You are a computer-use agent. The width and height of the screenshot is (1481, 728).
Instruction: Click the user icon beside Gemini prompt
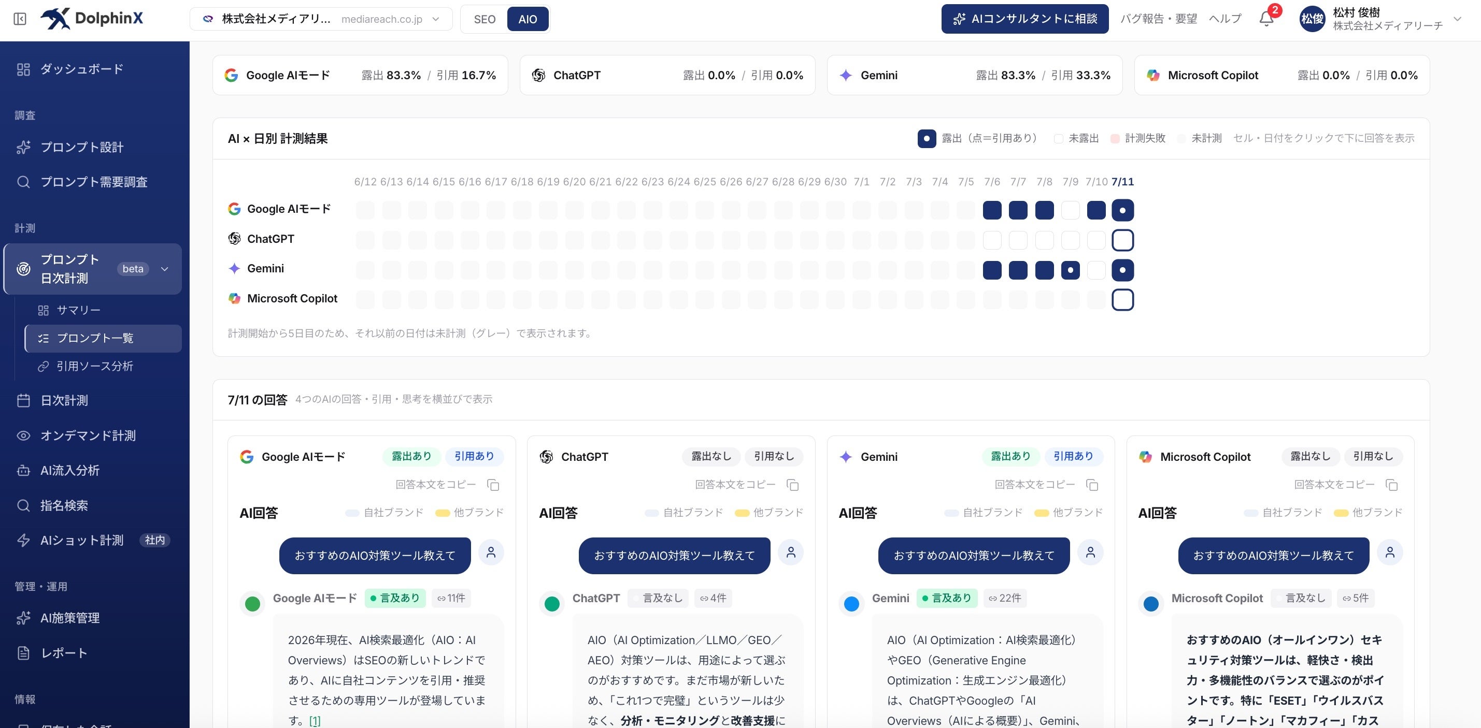(x=1090, y=553)
